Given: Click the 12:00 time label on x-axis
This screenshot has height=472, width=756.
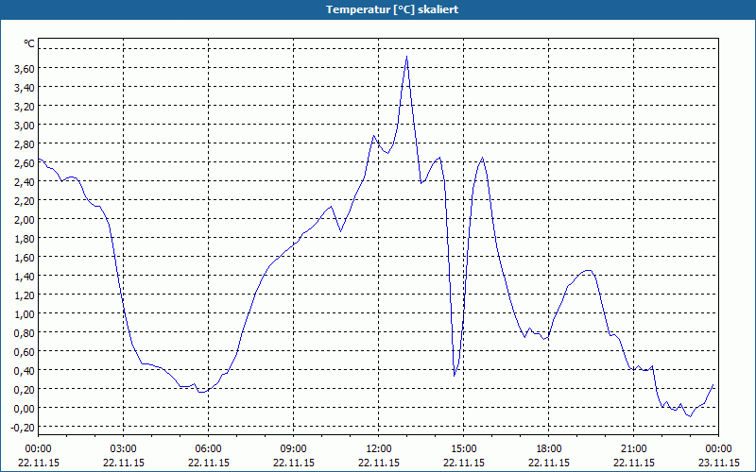Looking at the screenshot, I should (379, 449).
